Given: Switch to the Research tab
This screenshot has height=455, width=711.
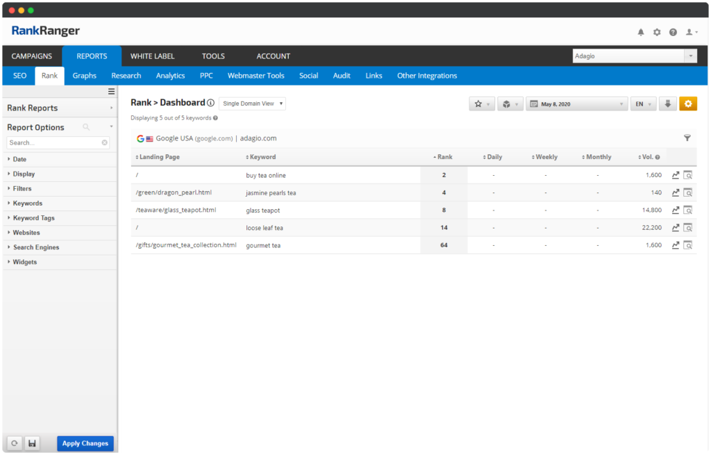Looking at the screenshot, I should [x=126, y=76].
